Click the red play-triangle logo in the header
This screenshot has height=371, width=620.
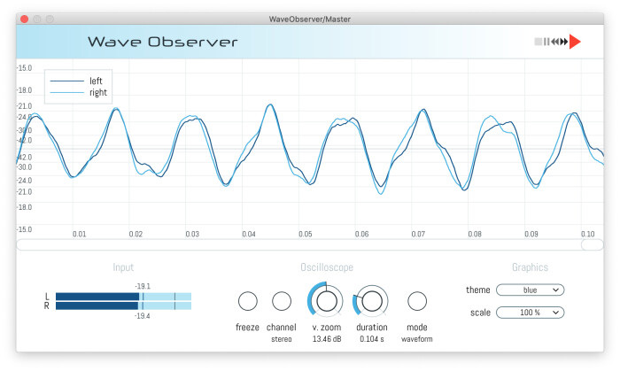[575, 42]
